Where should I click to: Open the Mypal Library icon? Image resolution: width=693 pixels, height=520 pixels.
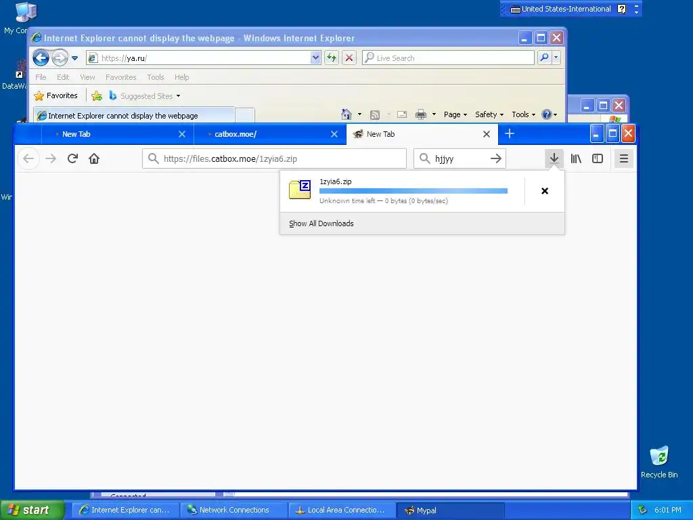[x=576, y=158]
